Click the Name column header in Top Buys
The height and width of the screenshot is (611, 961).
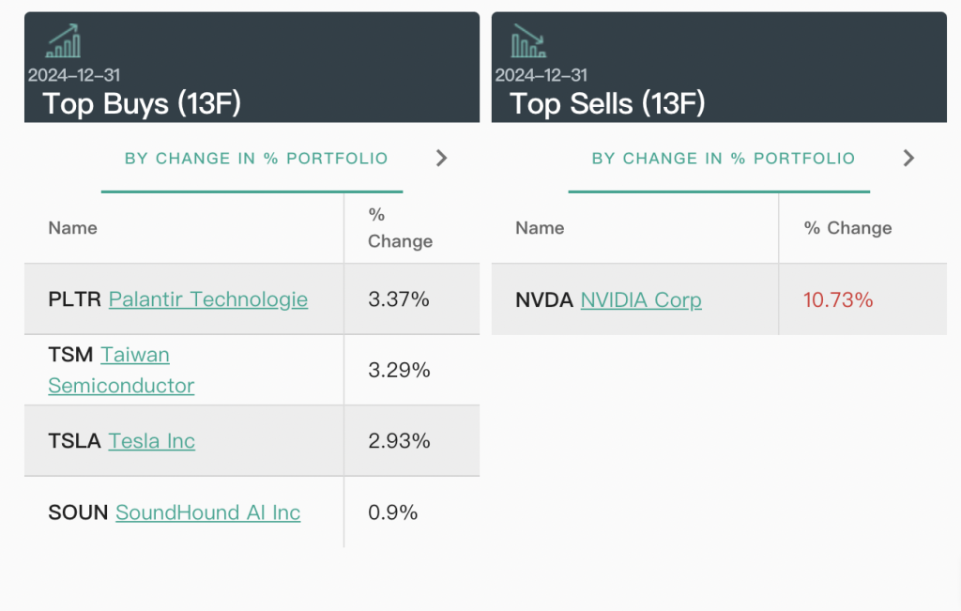[73, 228]
